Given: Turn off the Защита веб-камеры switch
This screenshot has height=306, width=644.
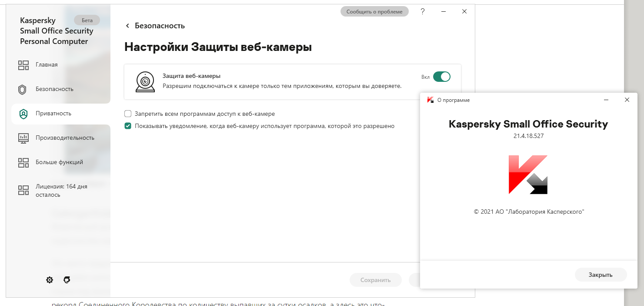Looking at the screenshot, I should click(442, 77).
